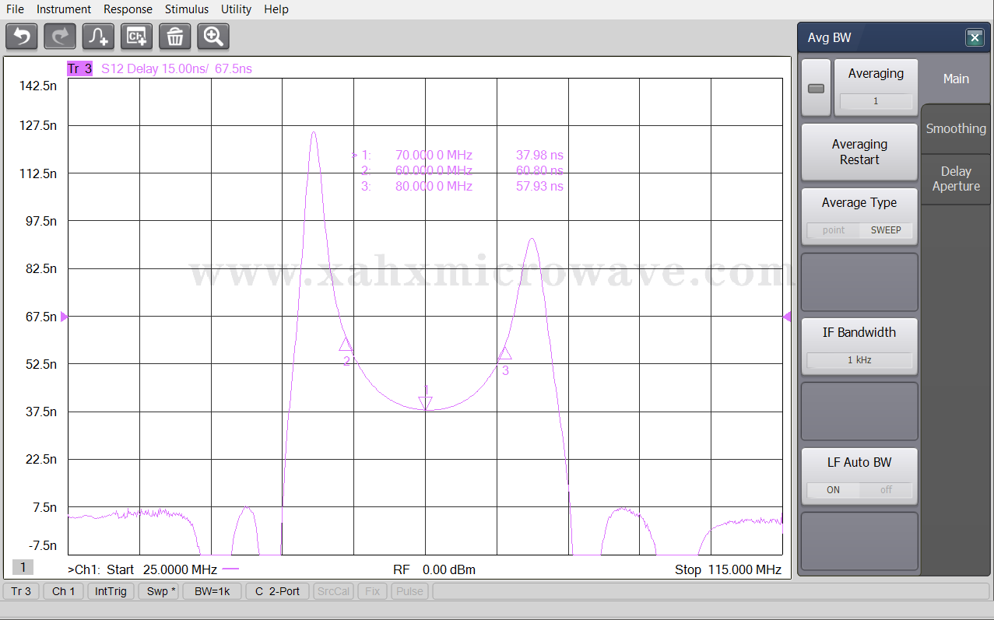
Task: Open the Stimulus menu
Action: click(187, 9)
